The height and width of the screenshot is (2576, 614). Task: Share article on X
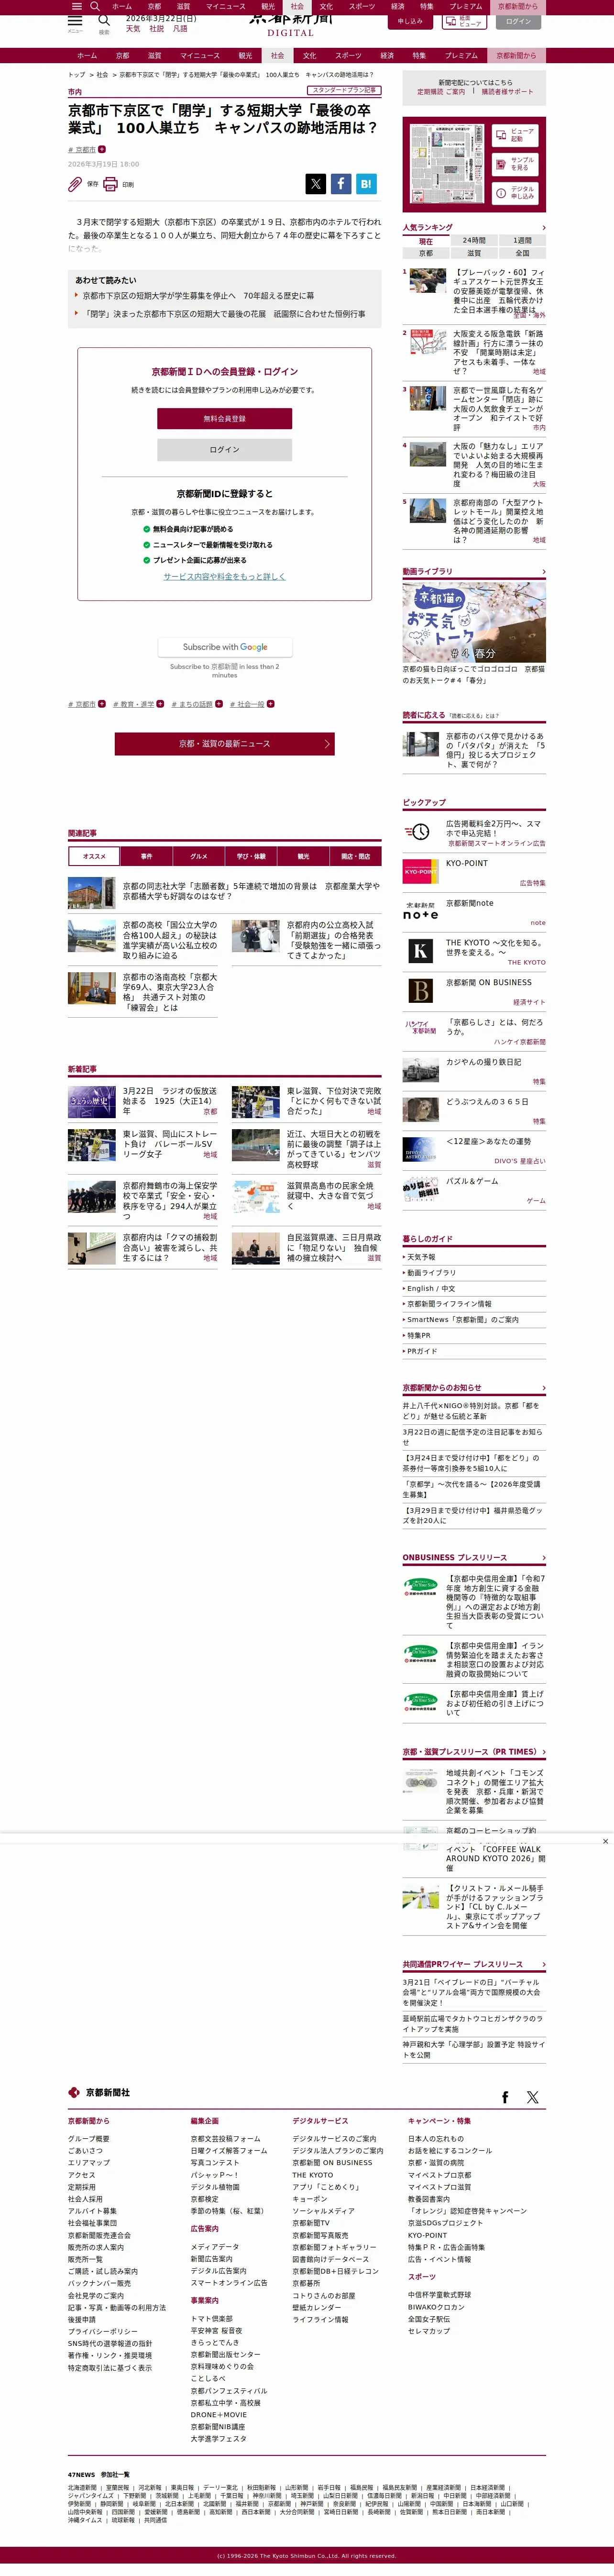click(315, 184)
